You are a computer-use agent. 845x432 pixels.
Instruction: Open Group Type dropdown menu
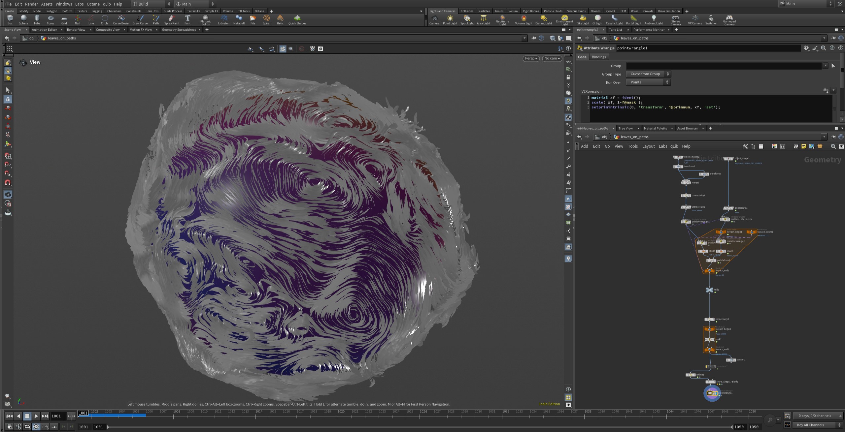[x=648, y=74]
